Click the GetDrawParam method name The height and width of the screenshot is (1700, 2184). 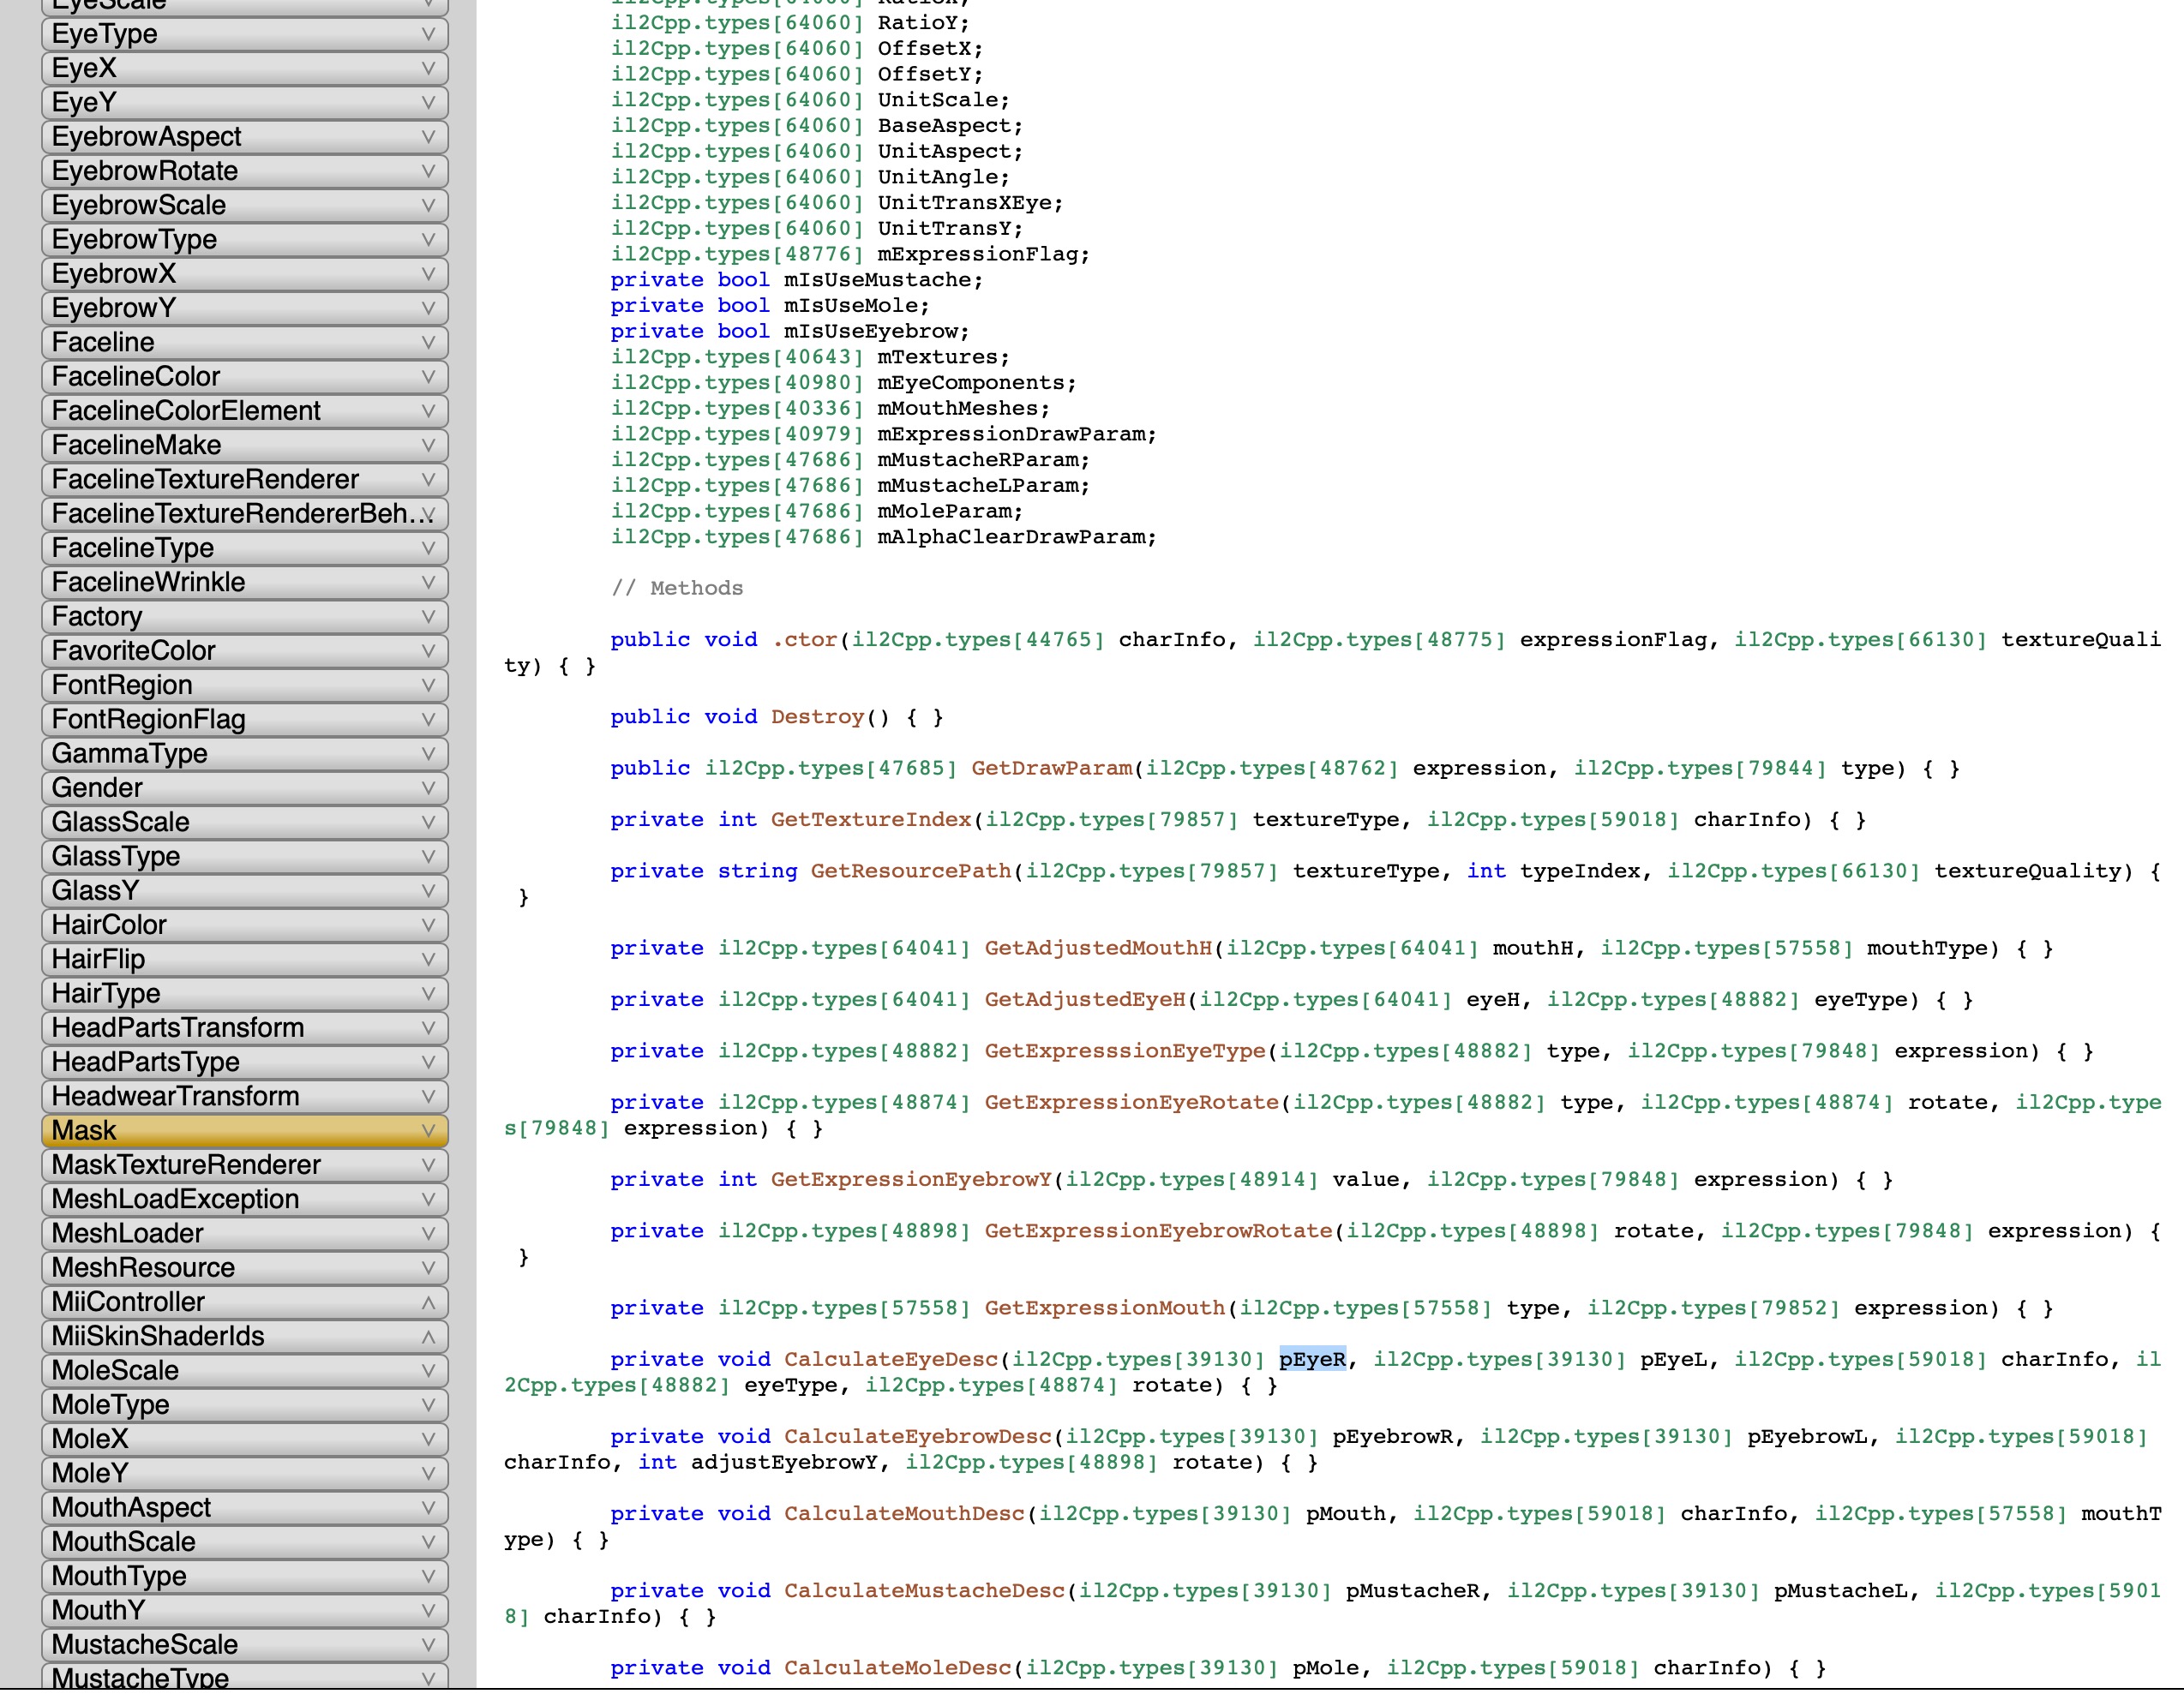[x=1051, y=769]
